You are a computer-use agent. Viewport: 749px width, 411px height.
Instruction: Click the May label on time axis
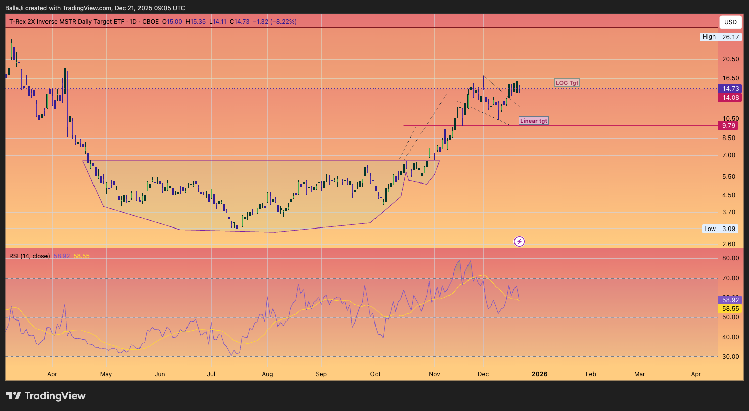[106, 374]
